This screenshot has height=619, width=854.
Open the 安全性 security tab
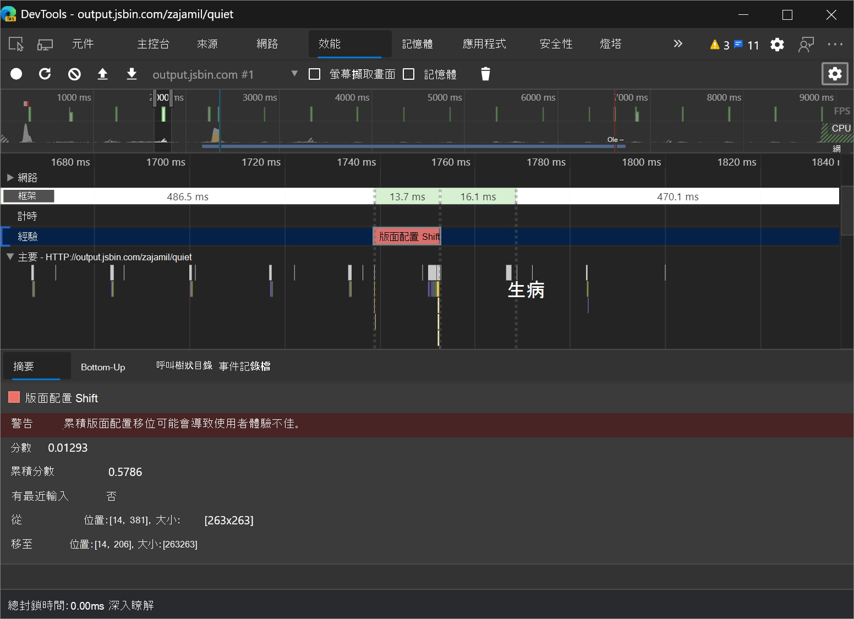pyautogui.click(x=556, y=44)
